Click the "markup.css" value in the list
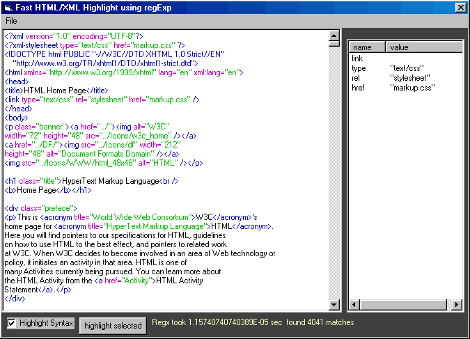The image size is (470, 339). [412, 88]
